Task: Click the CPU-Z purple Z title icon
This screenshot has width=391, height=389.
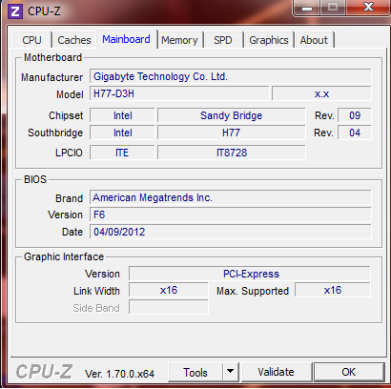Action: click(x=15, y=11)
